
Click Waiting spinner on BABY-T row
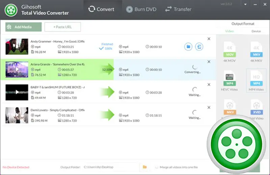pos(195,90)
